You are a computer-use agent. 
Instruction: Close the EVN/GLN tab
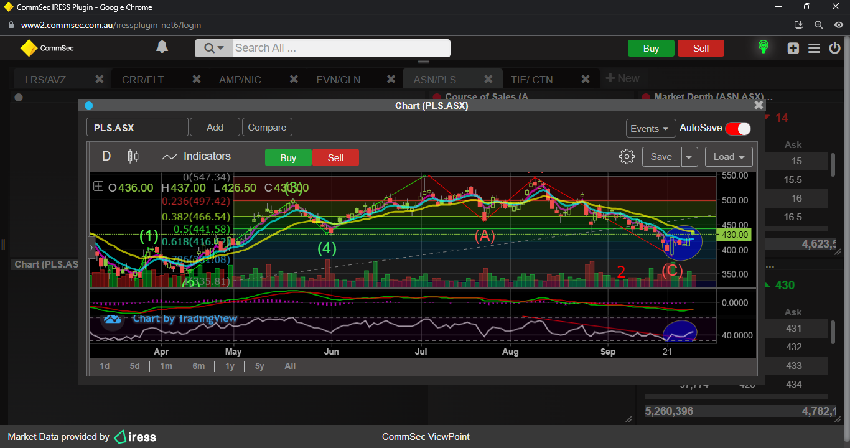[x=391, y=79]
